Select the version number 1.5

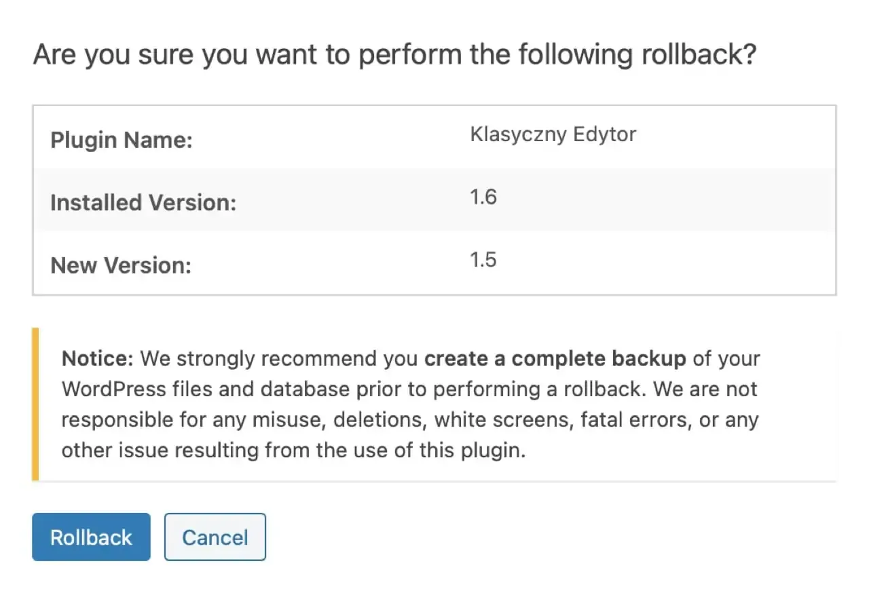(x=483, y=259)
